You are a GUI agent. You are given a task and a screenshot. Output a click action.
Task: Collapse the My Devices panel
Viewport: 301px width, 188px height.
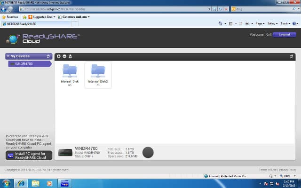(8, 56)
